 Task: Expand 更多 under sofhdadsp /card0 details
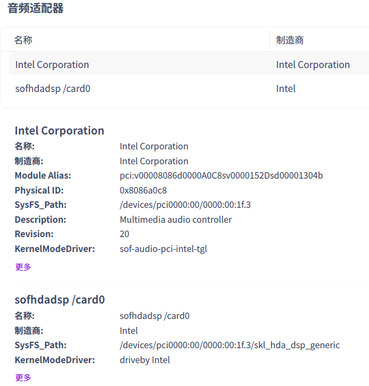point(23,377)
